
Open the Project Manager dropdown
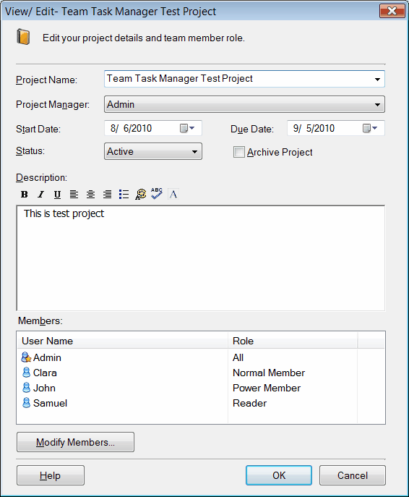[x=244, y=105]
